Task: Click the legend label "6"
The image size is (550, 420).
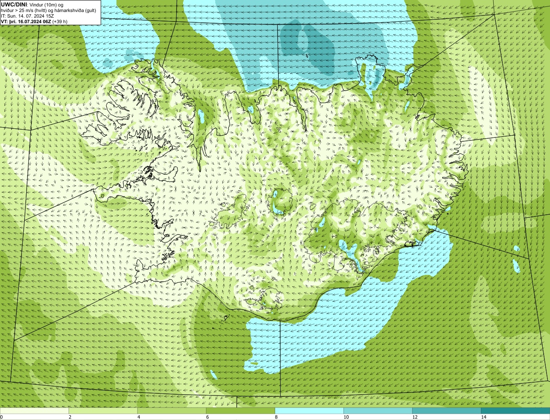Action: [x=207, y=417]
